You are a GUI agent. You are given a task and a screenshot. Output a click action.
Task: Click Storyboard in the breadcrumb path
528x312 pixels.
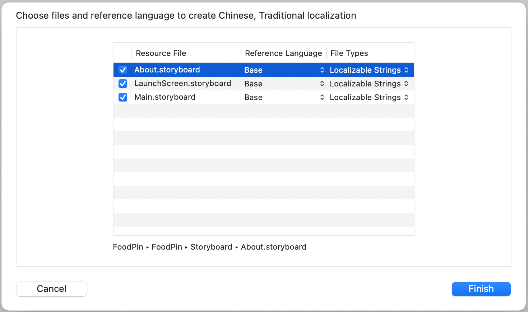[x=211, y=247]
